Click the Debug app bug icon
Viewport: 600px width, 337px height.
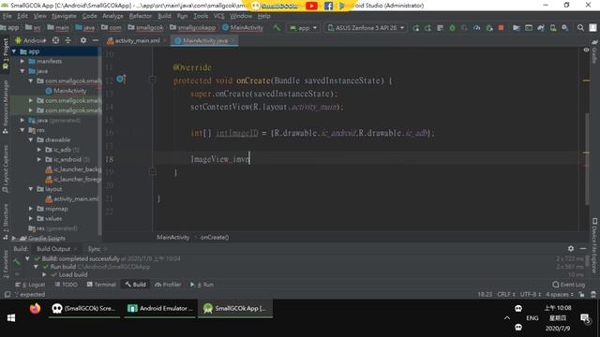pos(452,28)
